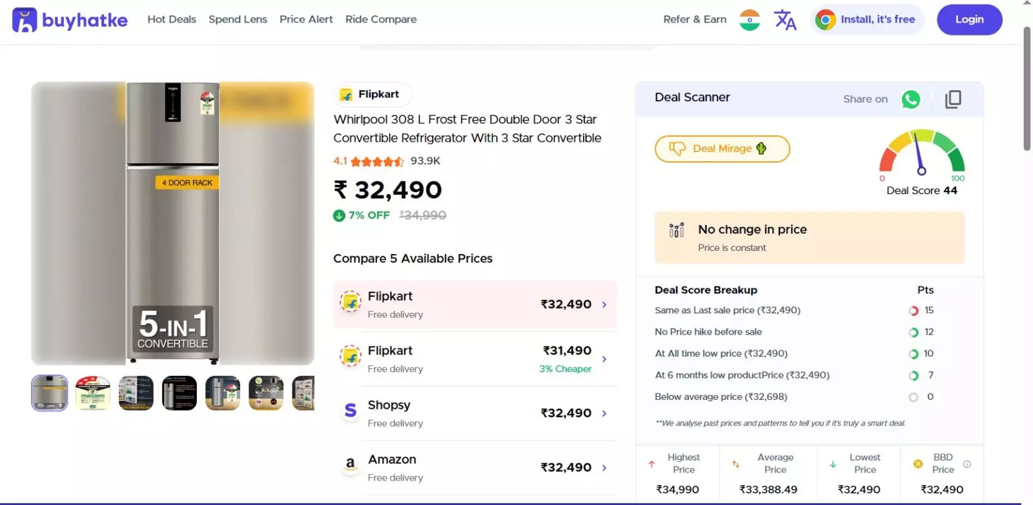
Task: Click Install, it's free button
Action: tap(867, 20)
